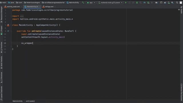Viewport: 183px width, 103px height.
Task: Click the gutter icon beside class MainActivity
Action: pyautogui.click(x=8, y=25)
